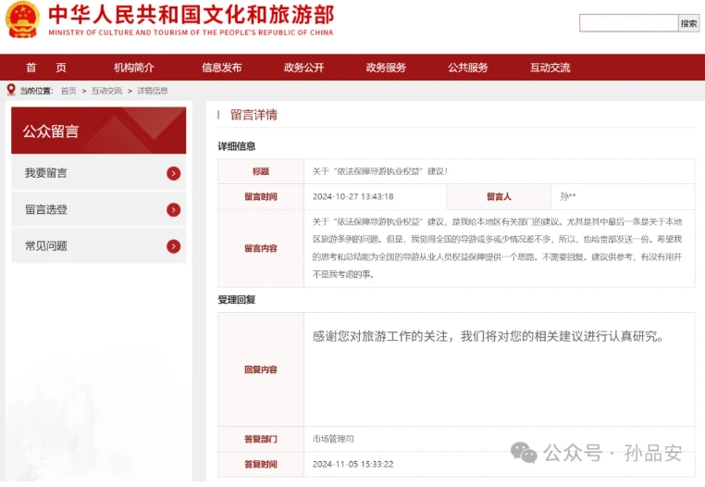Select 互动交流 in top navigation
The image size is (705, 487).
(x=550, y=68)
